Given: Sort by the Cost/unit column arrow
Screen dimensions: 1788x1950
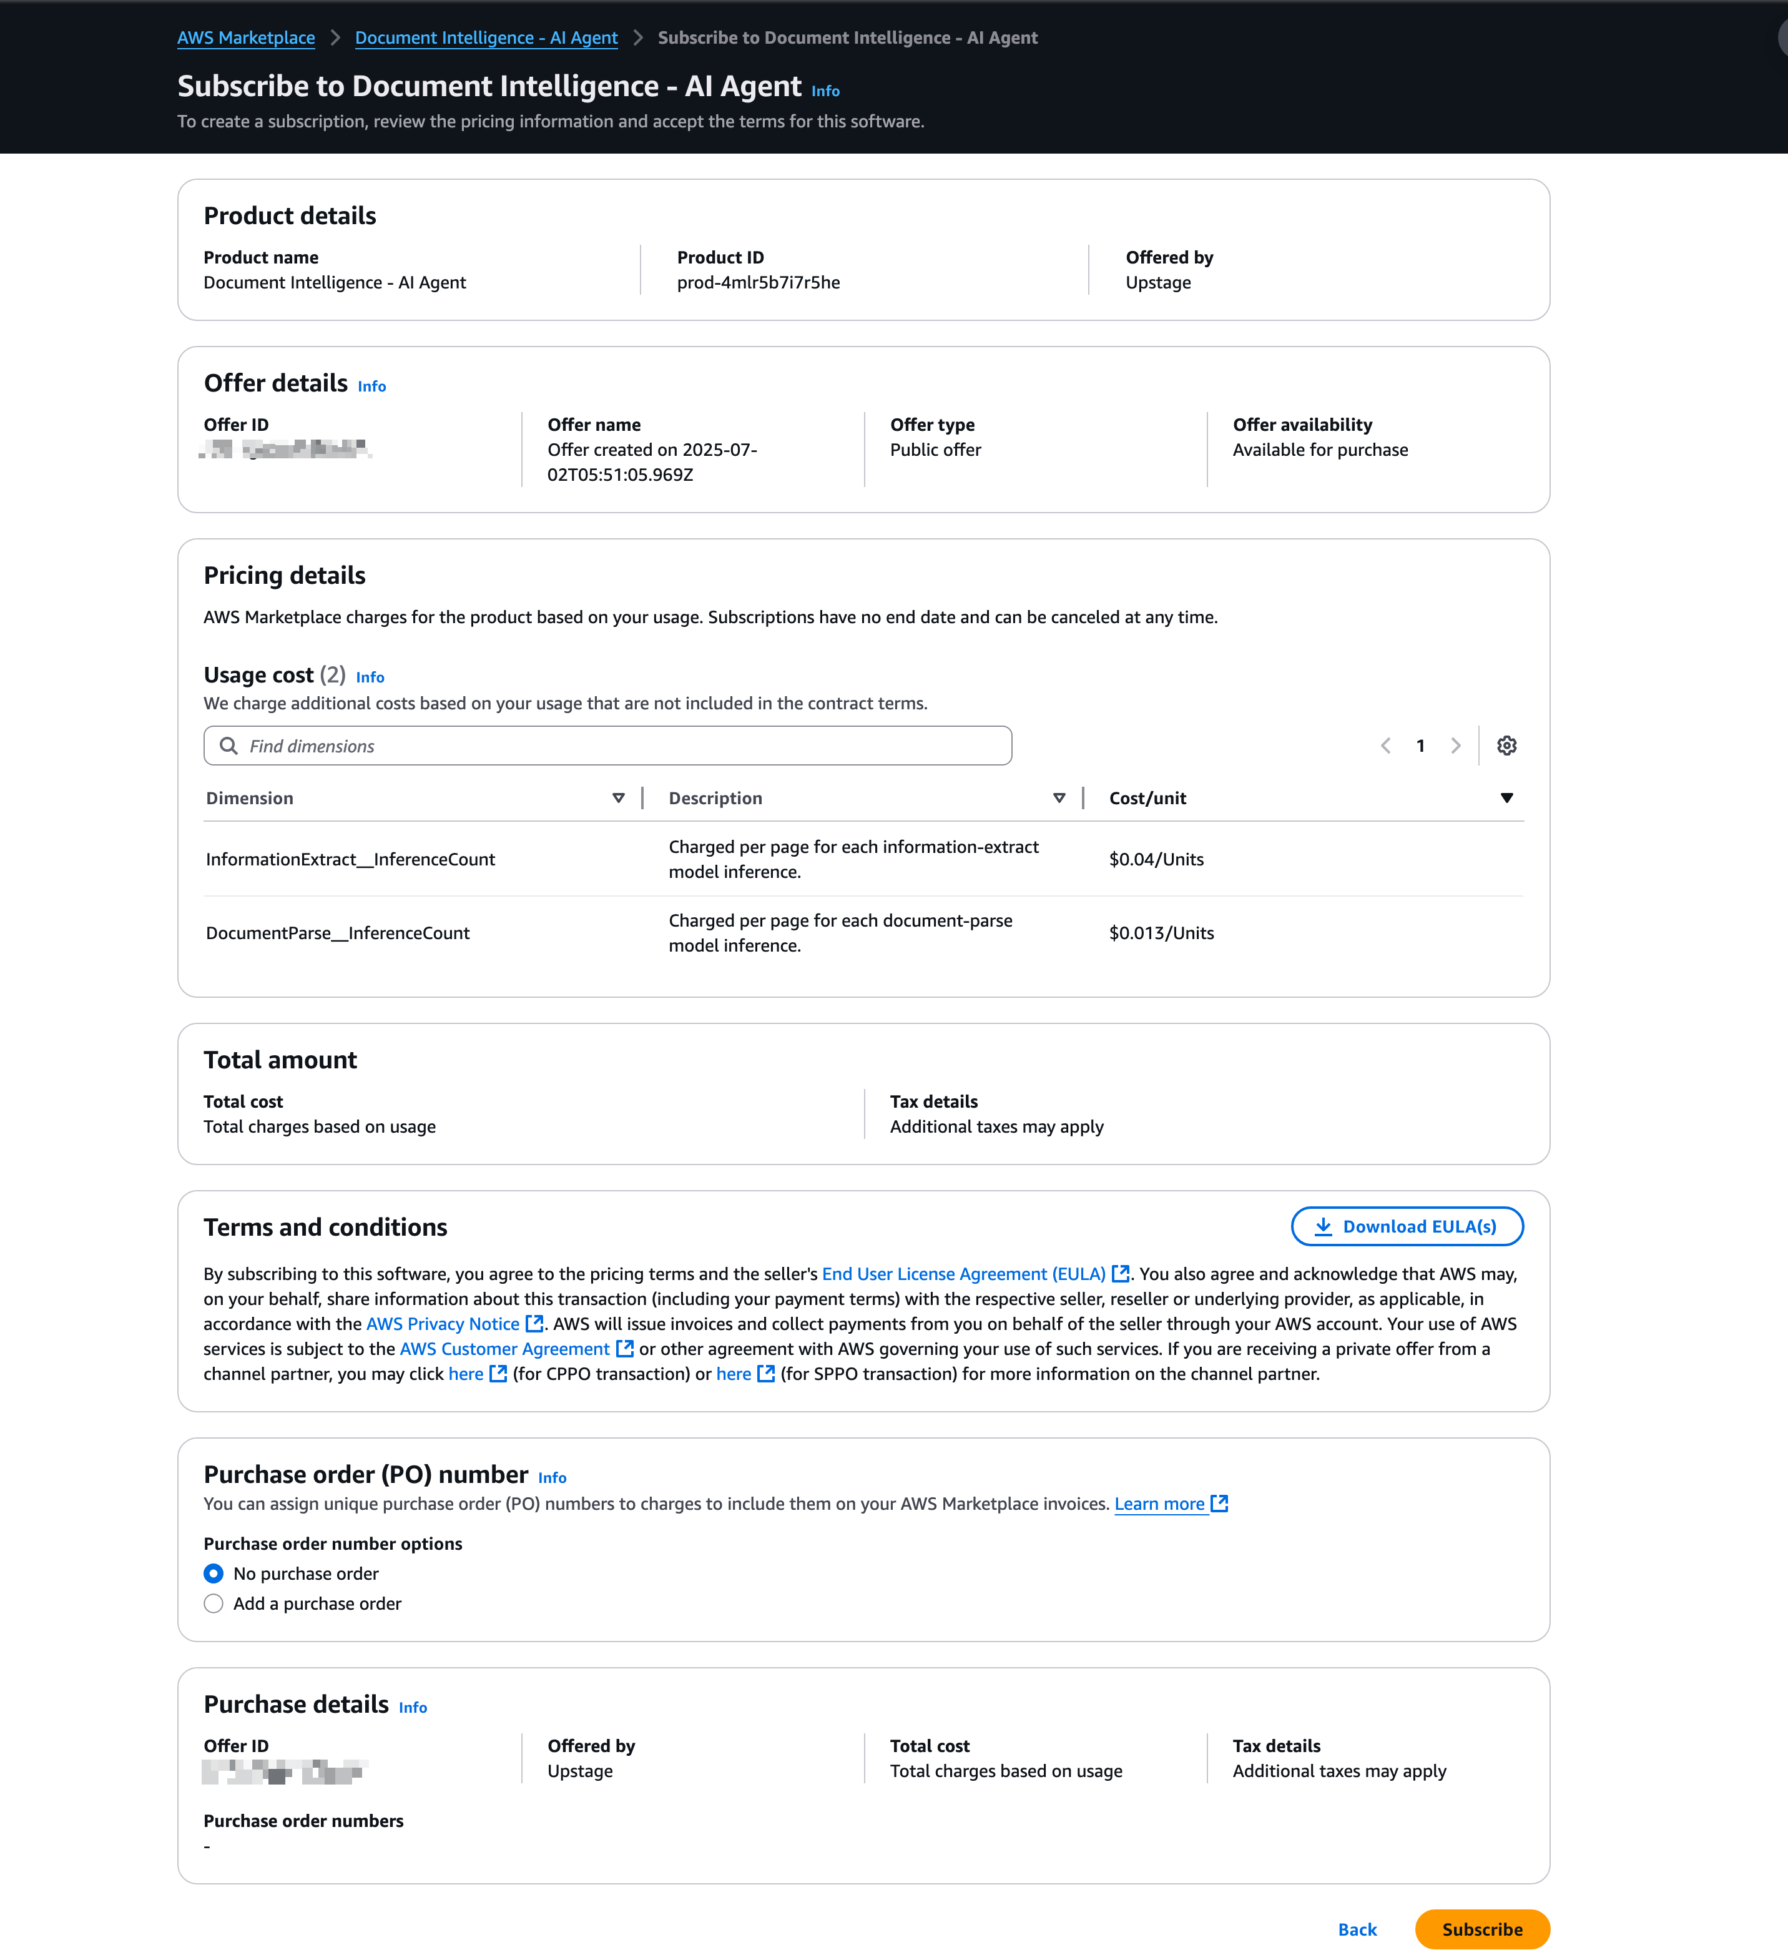Looking at the screenshot, I should click(1506, 797).
